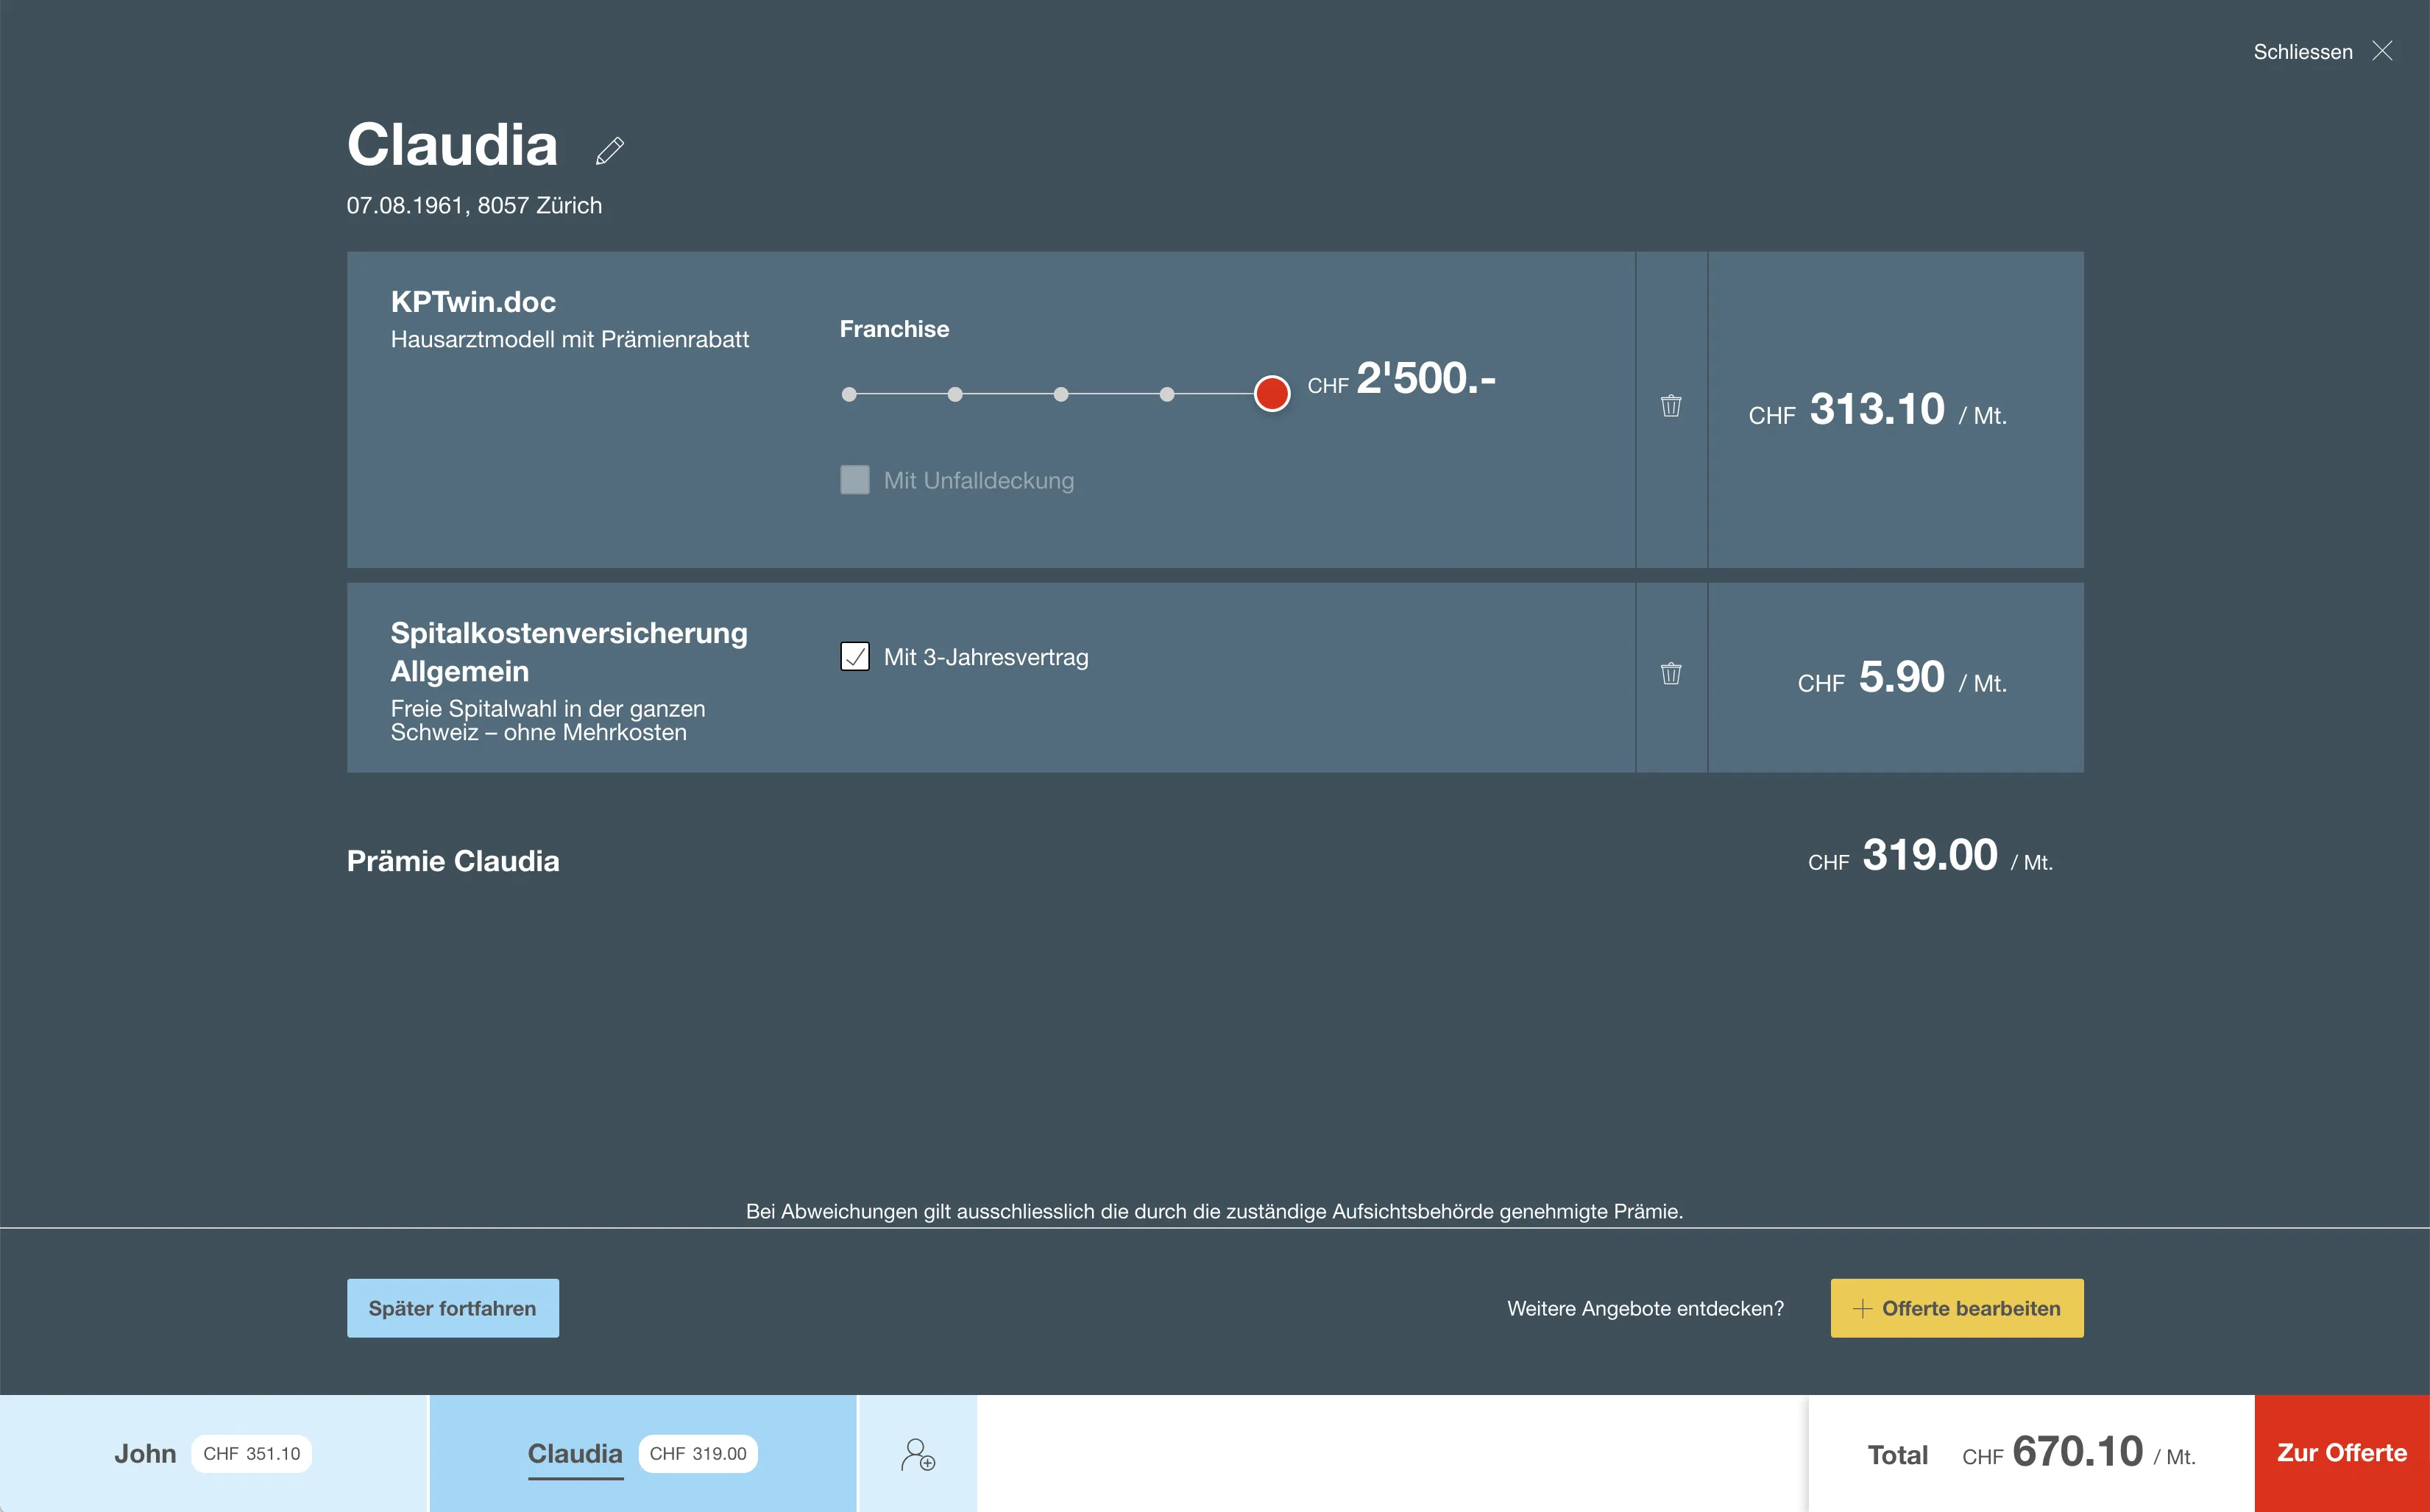Click the X icon beside Schliessen
The image size is (2430, 1512).
pyautogui.click(x=2383, y=51)
